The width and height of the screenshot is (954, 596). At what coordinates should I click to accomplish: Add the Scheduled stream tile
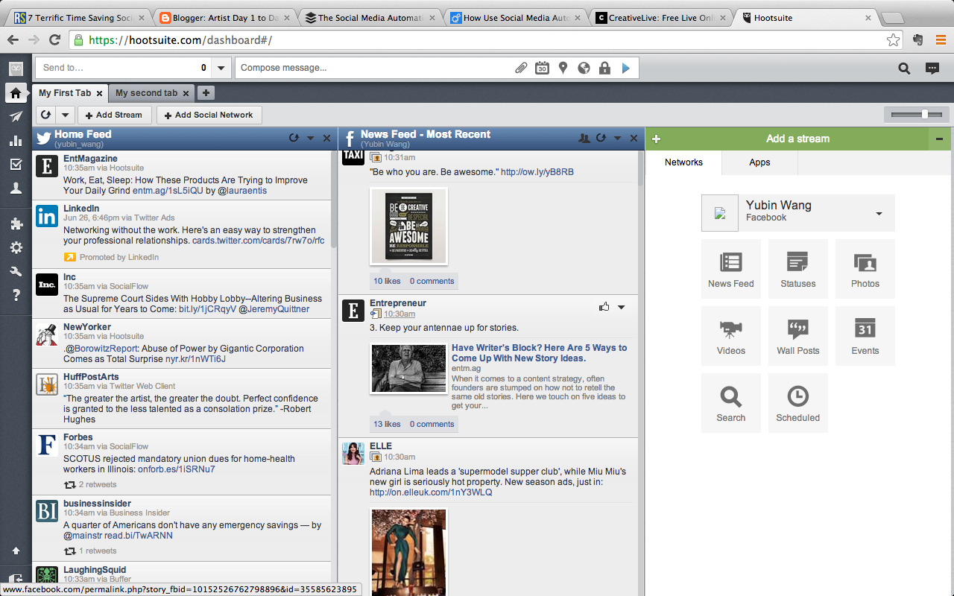click(x=798, y=403)
